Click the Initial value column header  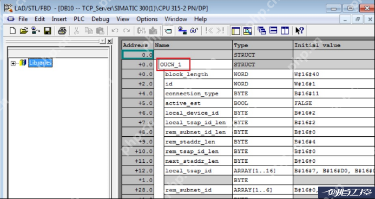click(x=334, y=45)
